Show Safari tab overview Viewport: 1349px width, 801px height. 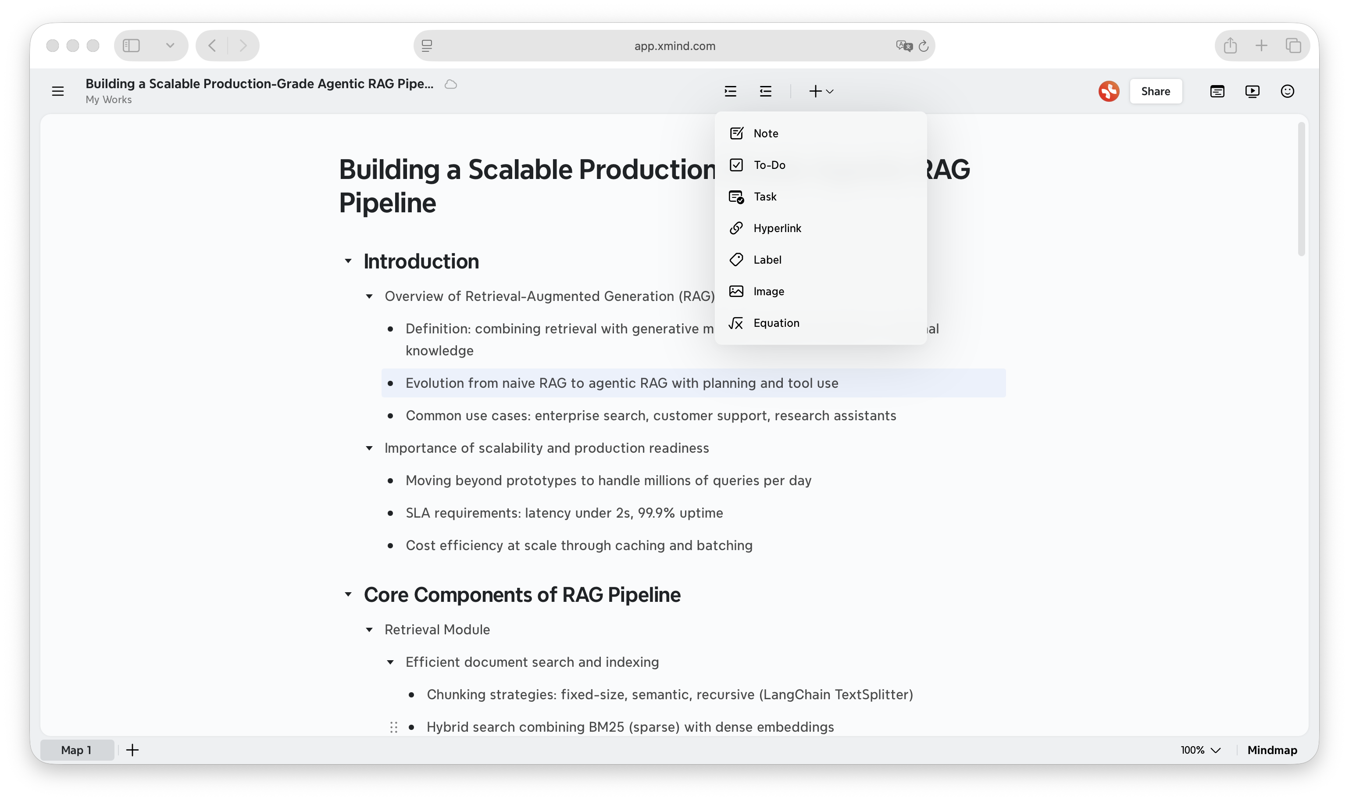1293,45
